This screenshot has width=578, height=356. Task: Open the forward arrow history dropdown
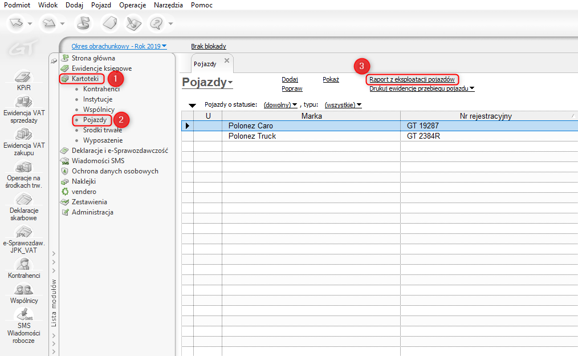62,23
